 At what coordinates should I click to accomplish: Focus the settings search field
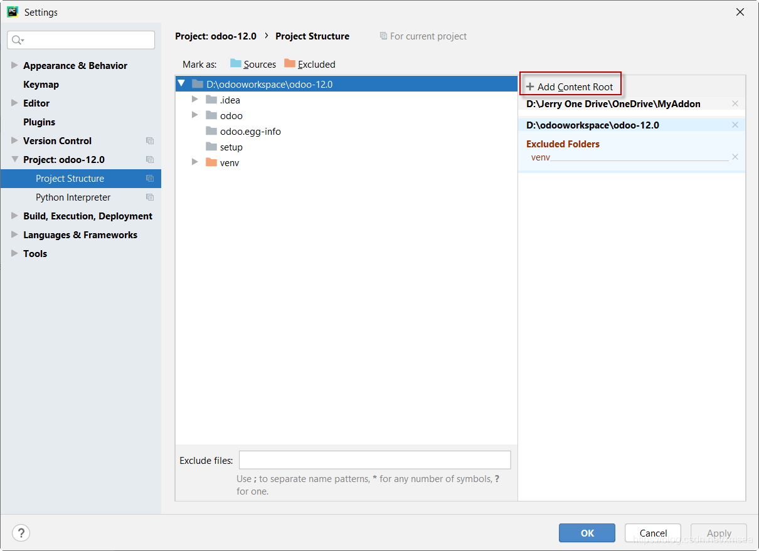(81, 40)
